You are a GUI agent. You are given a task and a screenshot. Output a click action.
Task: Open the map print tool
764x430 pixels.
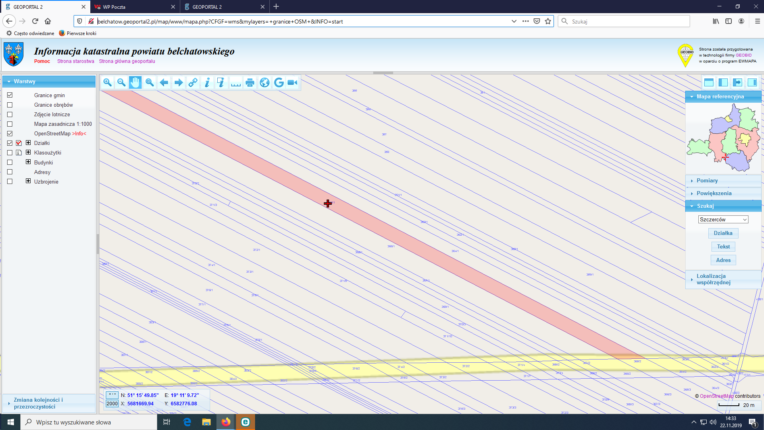[250, 82]
